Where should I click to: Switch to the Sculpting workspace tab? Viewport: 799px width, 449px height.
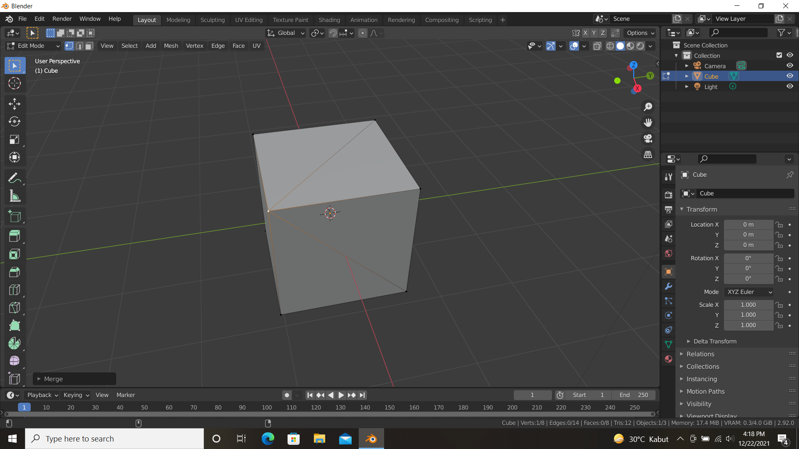(x=212, y=20)
